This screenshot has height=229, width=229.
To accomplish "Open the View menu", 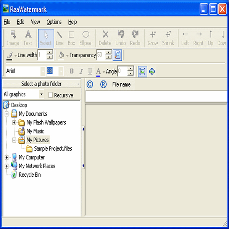I will click(x=35, y=22).
